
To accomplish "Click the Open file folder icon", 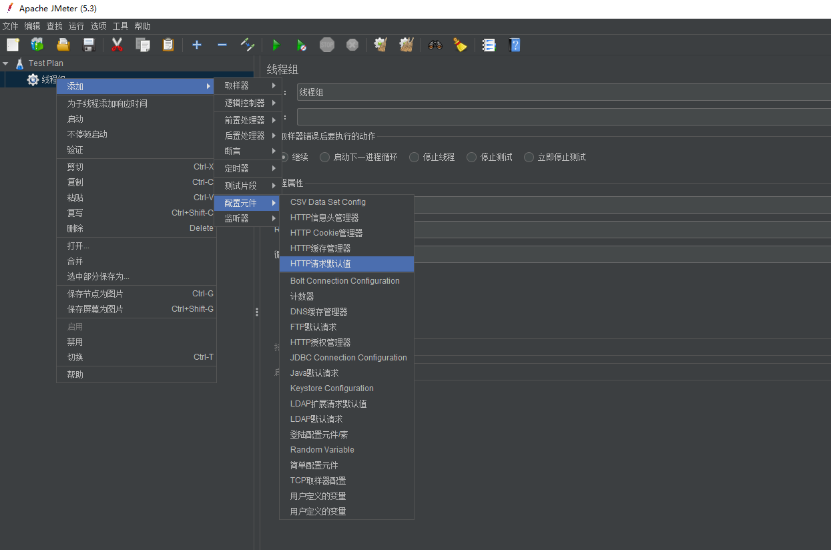I will [63, 45].
